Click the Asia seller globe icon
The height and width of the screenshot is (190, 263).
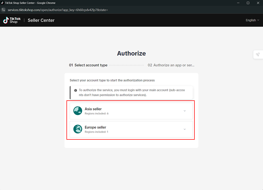coord(78,111)
